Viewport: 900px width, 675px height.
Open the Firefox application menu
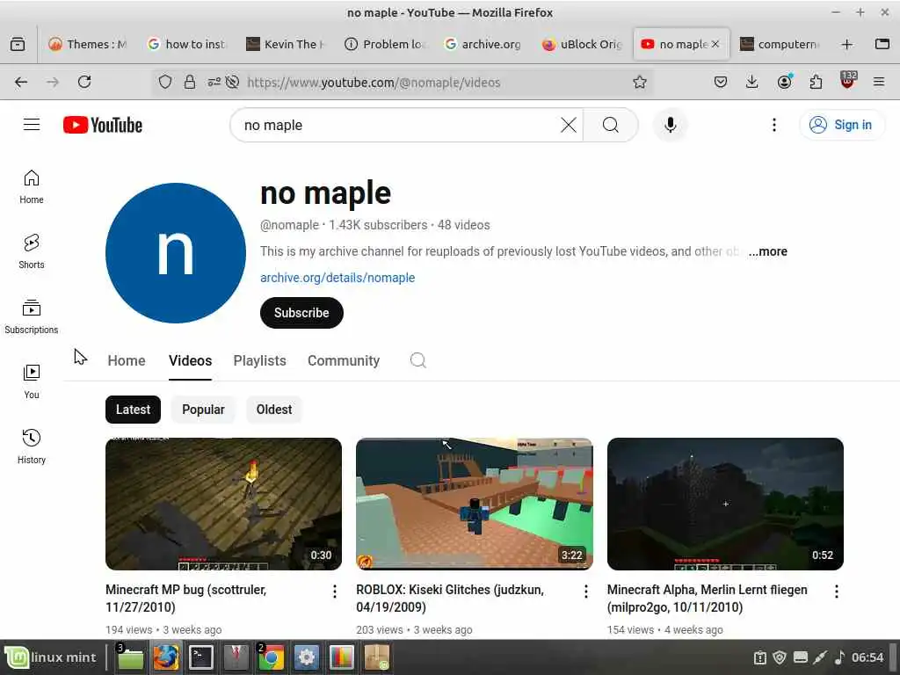pyautogui.click(x=879, y=82)
